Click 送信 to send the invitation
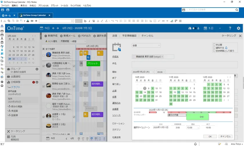 pos(114,36)
